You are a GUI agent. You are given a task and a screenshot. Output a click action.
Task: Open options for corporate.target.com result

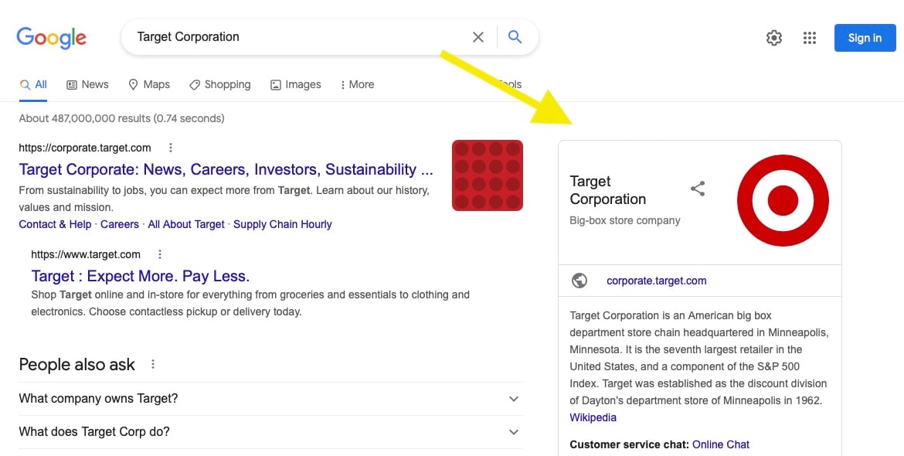click(171, 148)
